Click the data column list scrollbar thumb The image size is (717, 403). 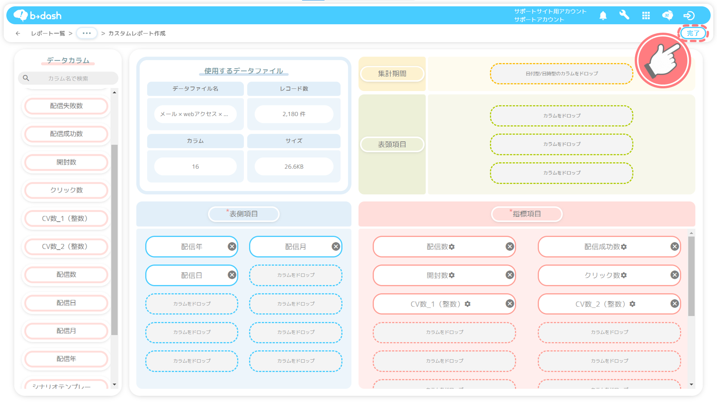[114, 240]
